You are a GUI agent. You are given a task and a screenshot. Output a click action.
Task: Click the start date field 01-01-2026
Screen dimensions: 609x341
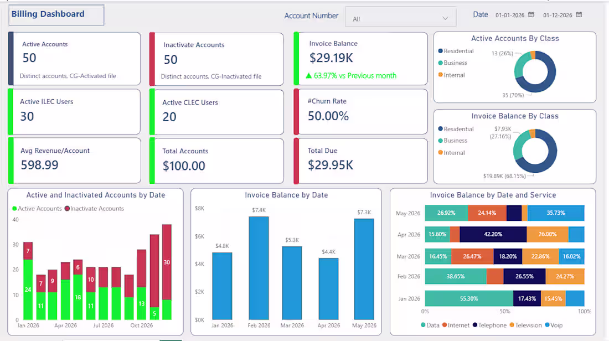(510, 15)
